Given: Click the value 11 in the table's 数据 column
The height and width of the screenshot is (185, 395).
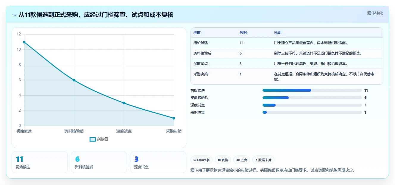Looking at the screenshot, I should (x=241, y=43).
